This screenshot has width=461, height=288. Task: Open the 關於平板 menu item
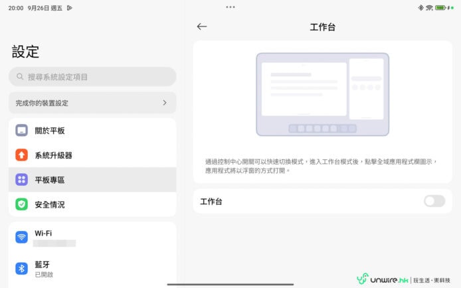[x=93, y=131]
